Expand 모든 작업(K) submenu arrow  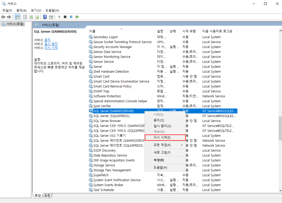[x=182, y=145]
